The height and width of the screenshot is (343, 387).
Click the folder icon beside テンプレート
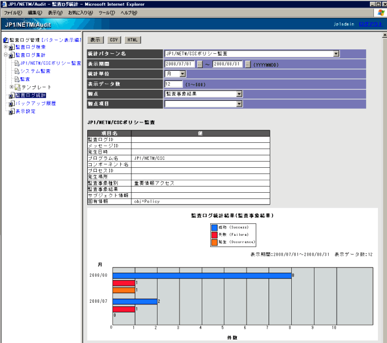pyautogui.click(x=18, y=87)
